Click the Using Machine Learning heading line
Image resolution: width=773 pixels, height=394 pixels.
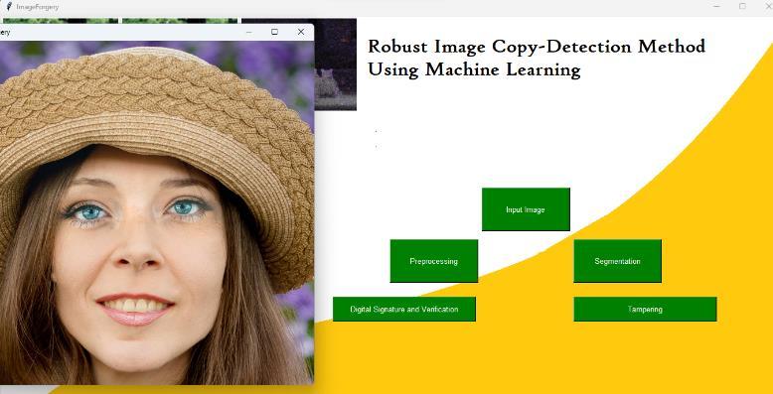(474, 69)
